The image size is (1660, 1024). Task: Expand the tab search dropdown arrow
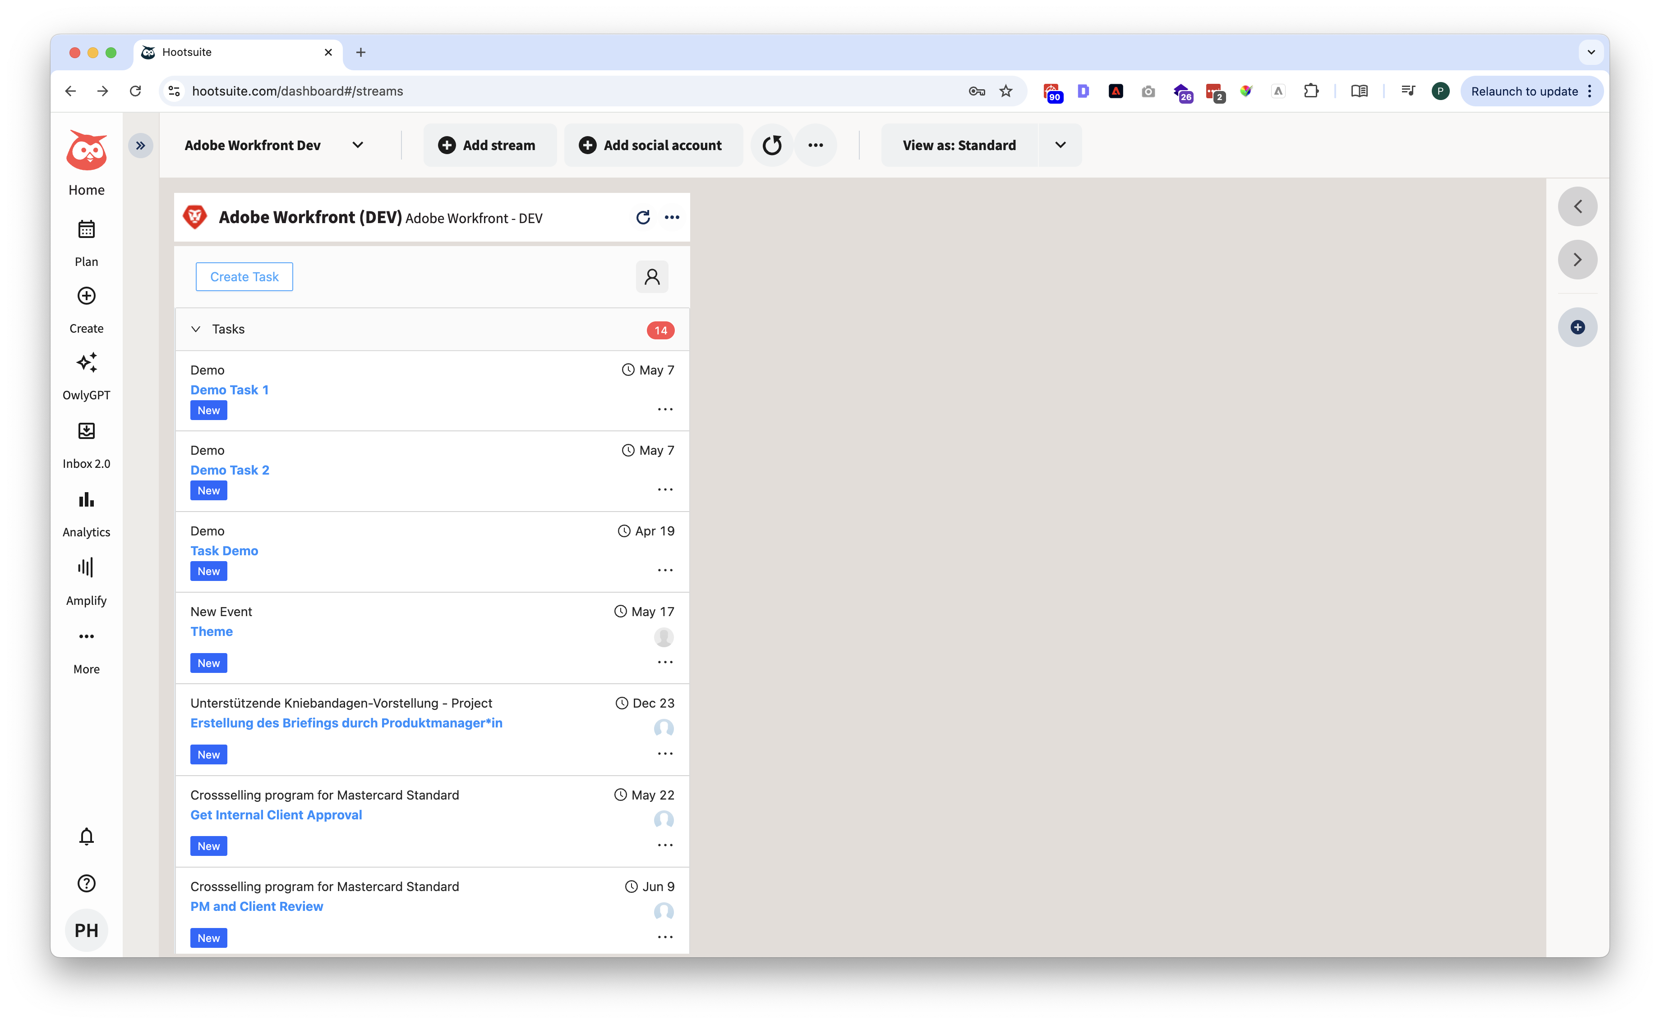click(x=1591, y=52)
